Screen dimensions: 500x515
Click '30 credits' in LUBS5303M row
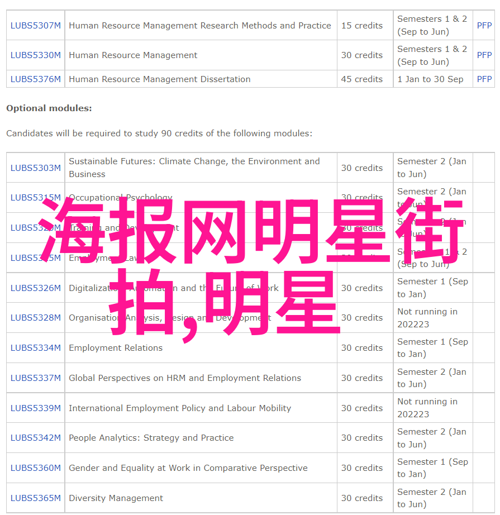[361, 168]
